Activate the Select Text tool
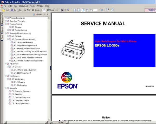This screenshot has height=124, width=156. point(52,10)
